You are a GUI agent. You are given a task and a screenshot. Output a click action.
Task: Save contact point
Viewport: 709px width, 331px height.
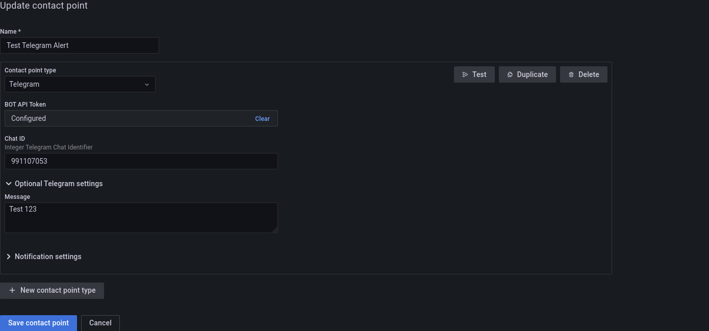38,323
